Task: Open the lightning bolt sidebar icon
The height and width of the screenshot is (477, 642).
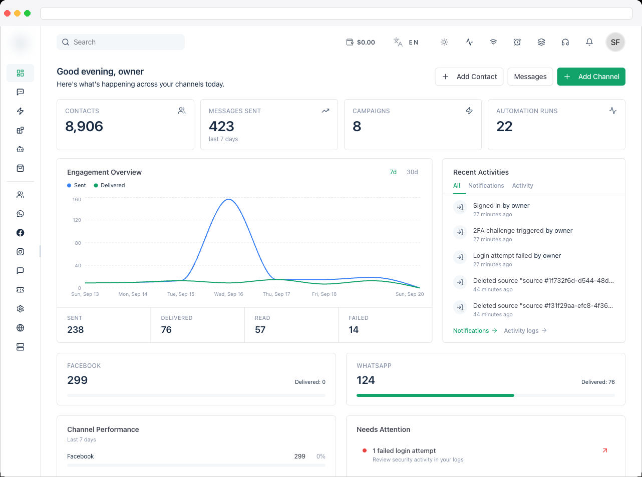Action: click(x=20, y=111)
